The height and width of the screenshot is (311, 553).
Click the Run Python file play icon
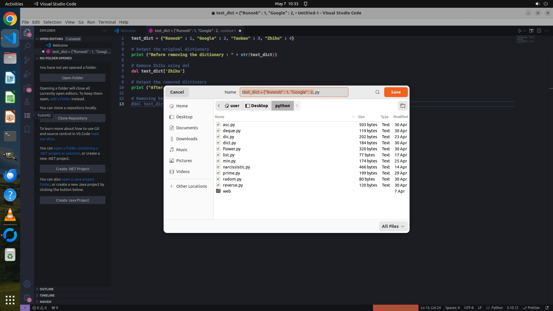tap(520, 31)
